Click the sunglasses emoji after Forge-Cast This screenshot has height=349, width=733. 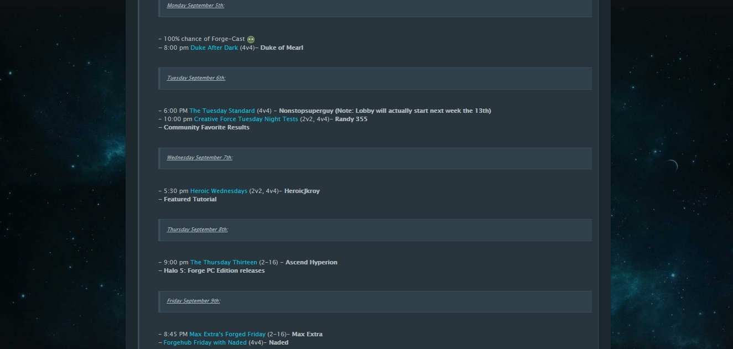pos(251,39)
